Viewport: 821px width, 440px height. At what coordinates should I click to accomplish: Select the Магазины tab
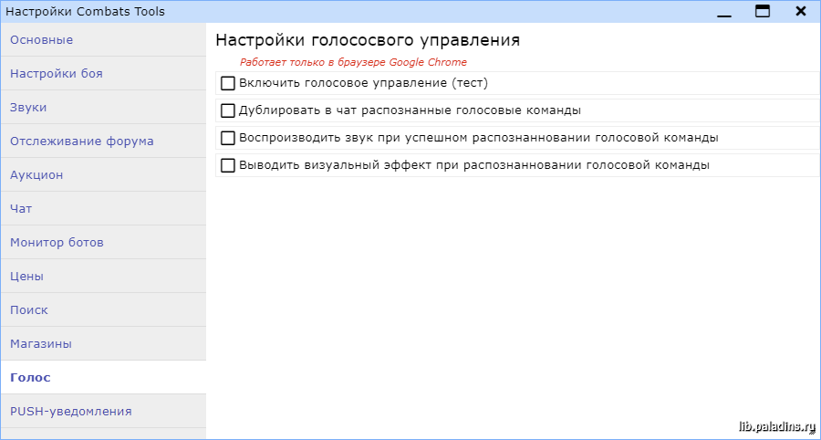point(104,343)
